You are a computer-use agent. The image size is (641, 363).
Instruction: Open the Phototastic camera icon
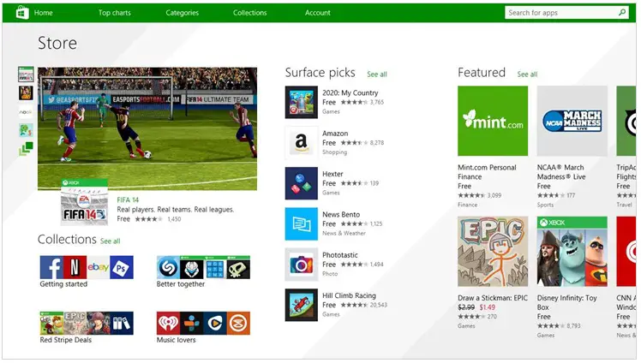click(x=302, y=265)
